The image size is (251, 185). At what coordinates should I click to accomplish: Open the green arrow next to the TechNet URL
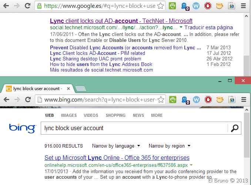[x=181, y=27]
